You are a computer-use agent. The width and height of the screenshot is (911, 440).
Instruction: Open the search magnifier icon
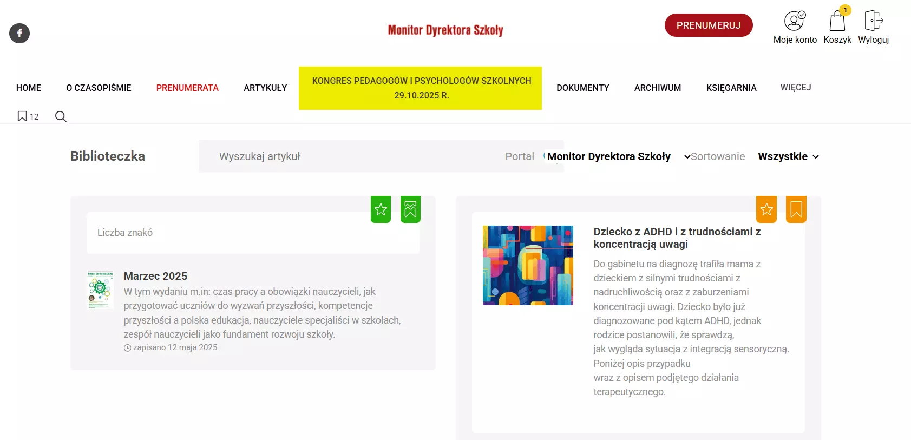[x=61, y=116]
